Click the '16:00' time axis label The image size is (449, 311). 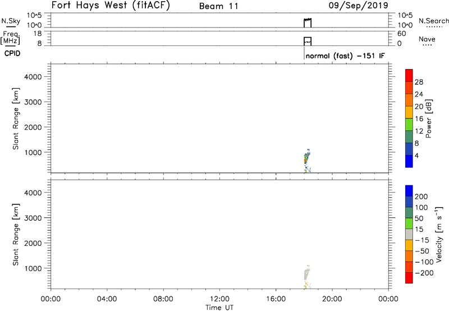tap(276, 299)
